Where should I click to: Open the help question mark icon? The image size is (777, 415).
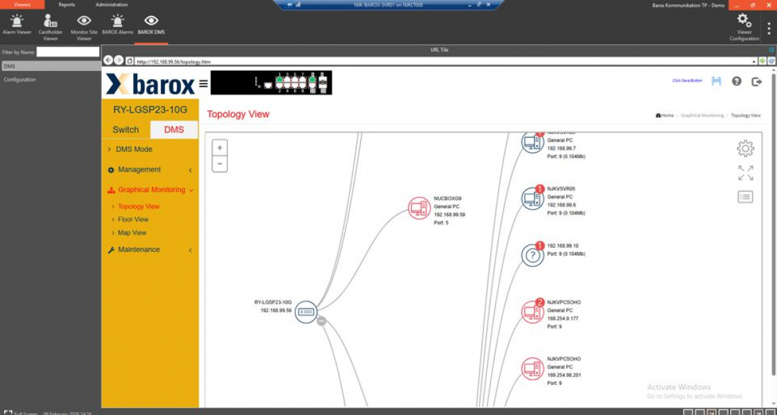(x=737, y=81)
